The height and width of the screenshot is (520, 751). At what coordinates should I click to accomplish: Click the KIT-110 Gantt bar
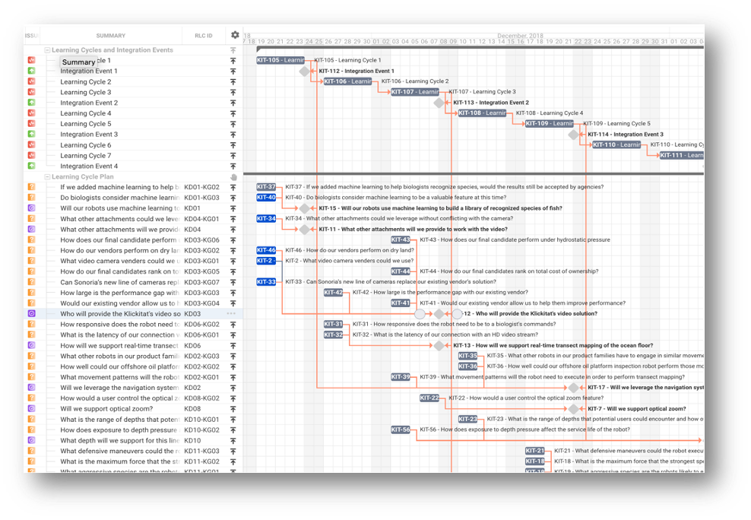(616, 144)
